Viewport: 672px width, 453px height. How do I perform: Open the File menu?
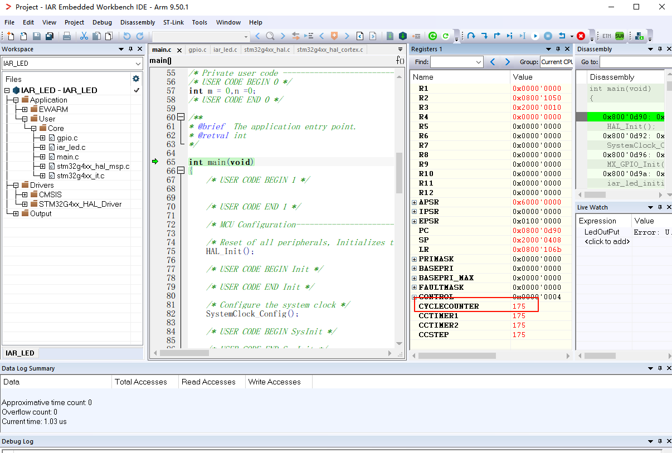(9, 22)
